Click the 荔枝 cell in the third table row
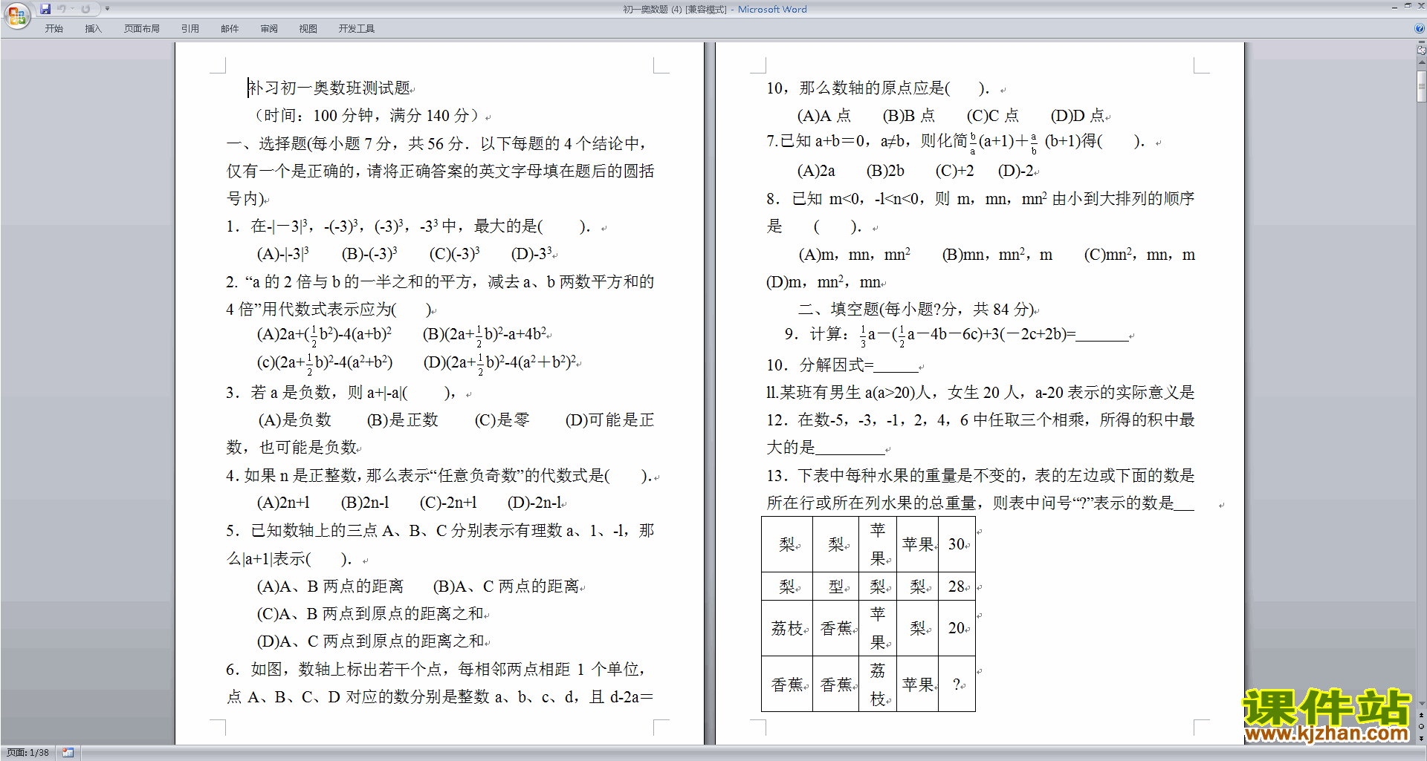1427x761 pixels. click(787, 628)
